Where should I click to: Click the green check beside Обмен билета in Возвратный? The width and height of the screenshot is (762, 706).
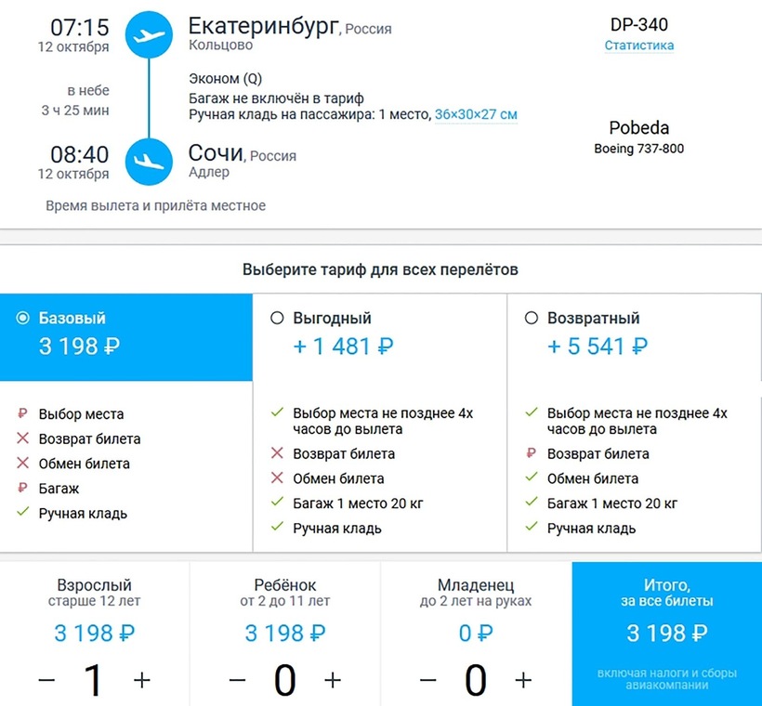(x=531, y=478)
